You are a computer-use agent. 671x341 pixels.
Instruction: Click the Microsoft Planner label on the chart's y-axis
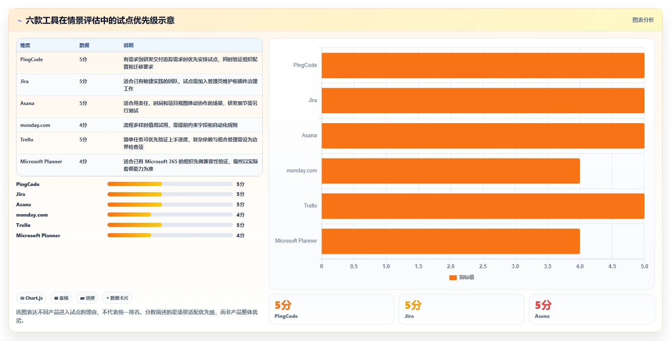pos(296,241)
